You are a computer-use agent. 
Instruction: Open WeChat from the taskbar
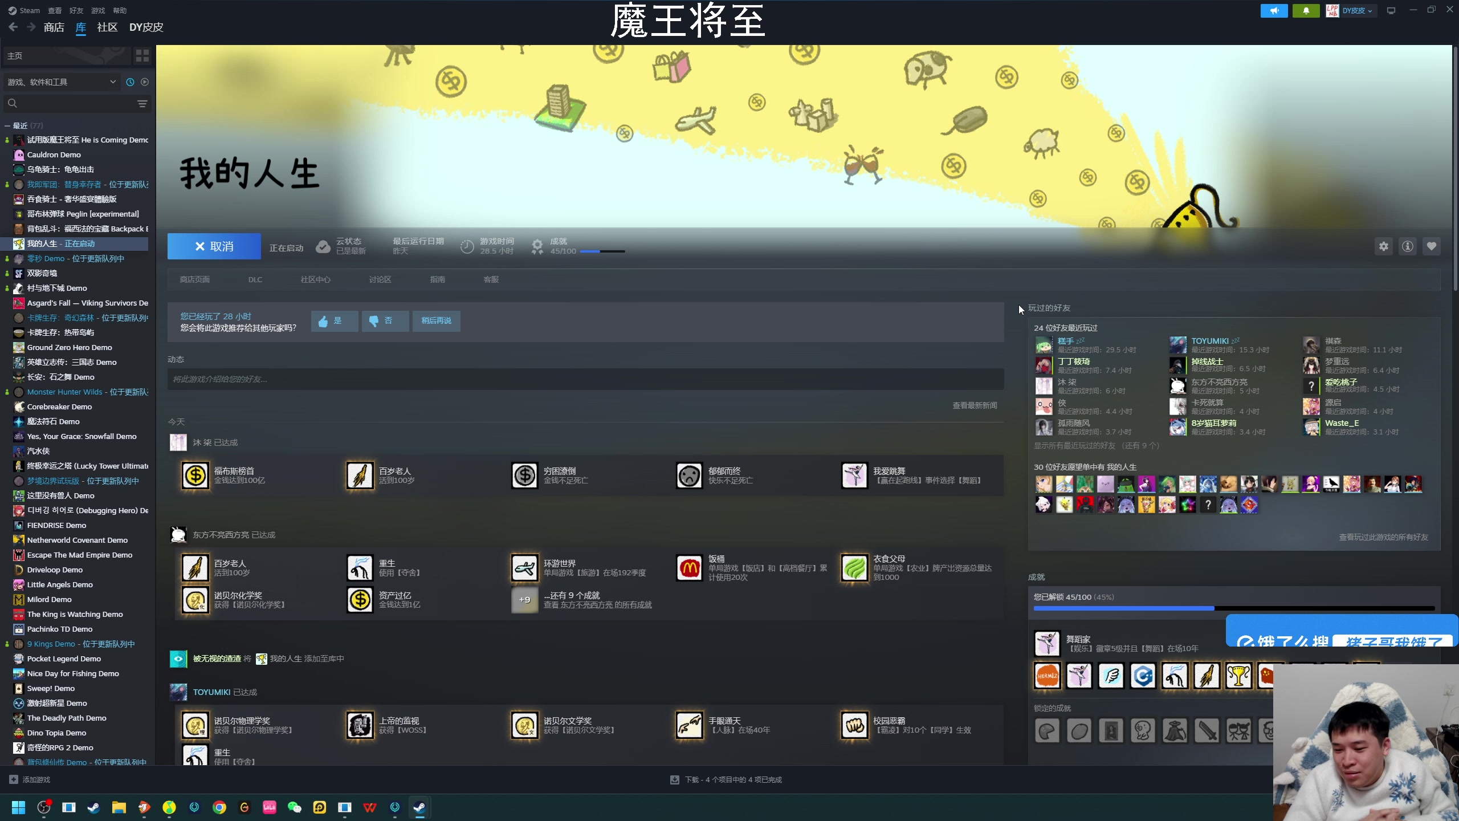coord(295,807)
